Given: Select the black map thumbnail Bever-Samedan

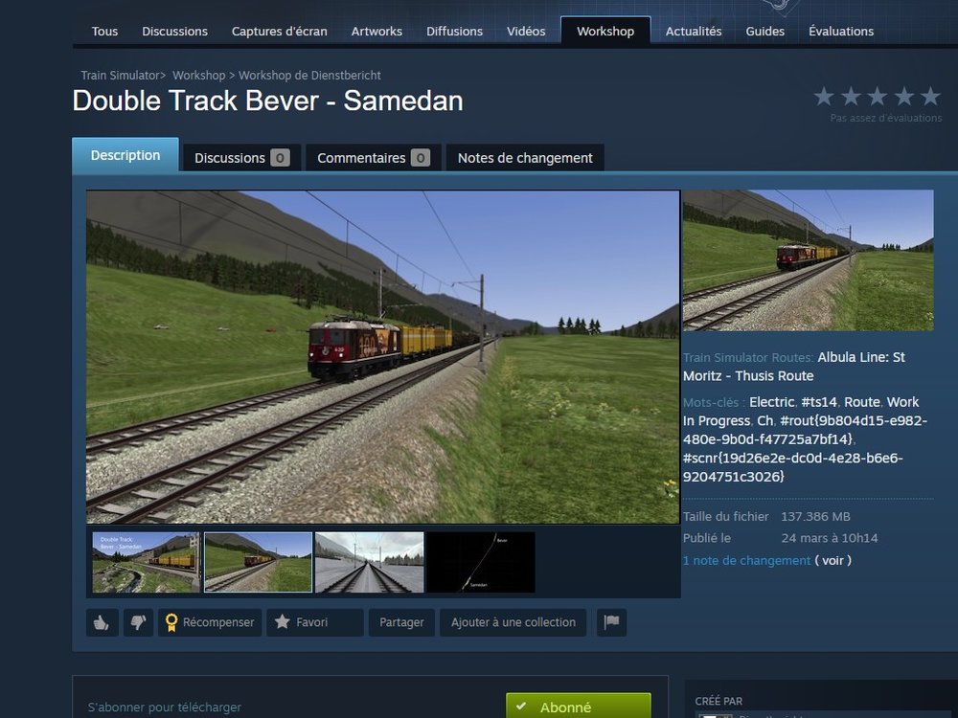Looking at the screenshot, I should [x=481, y=562].
